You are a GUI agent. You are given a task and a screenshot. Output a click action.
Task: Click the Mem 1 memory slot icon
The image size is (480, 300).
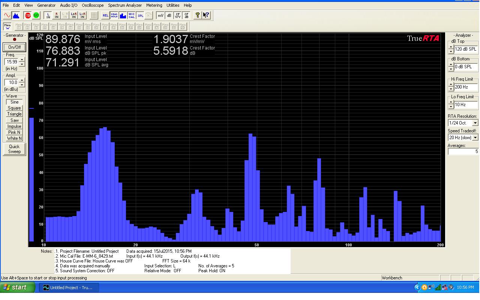click(19, 27)
